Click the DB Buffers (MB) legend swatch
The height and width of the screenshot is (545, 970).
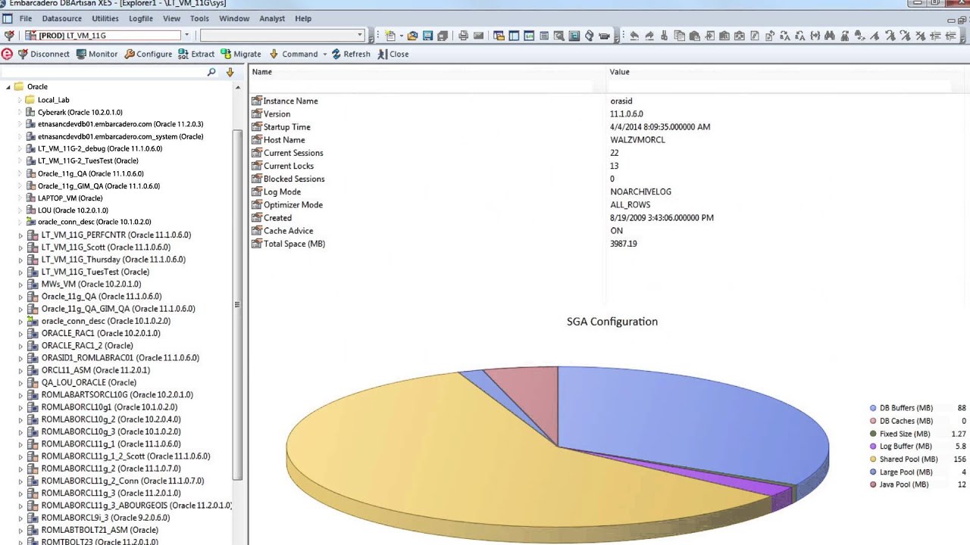tap(873, 408)
